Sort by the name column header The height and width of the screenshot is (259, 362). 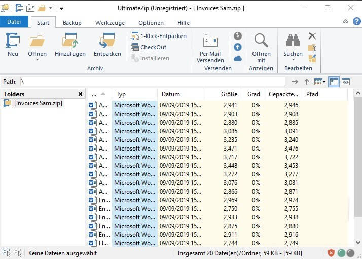99,94
